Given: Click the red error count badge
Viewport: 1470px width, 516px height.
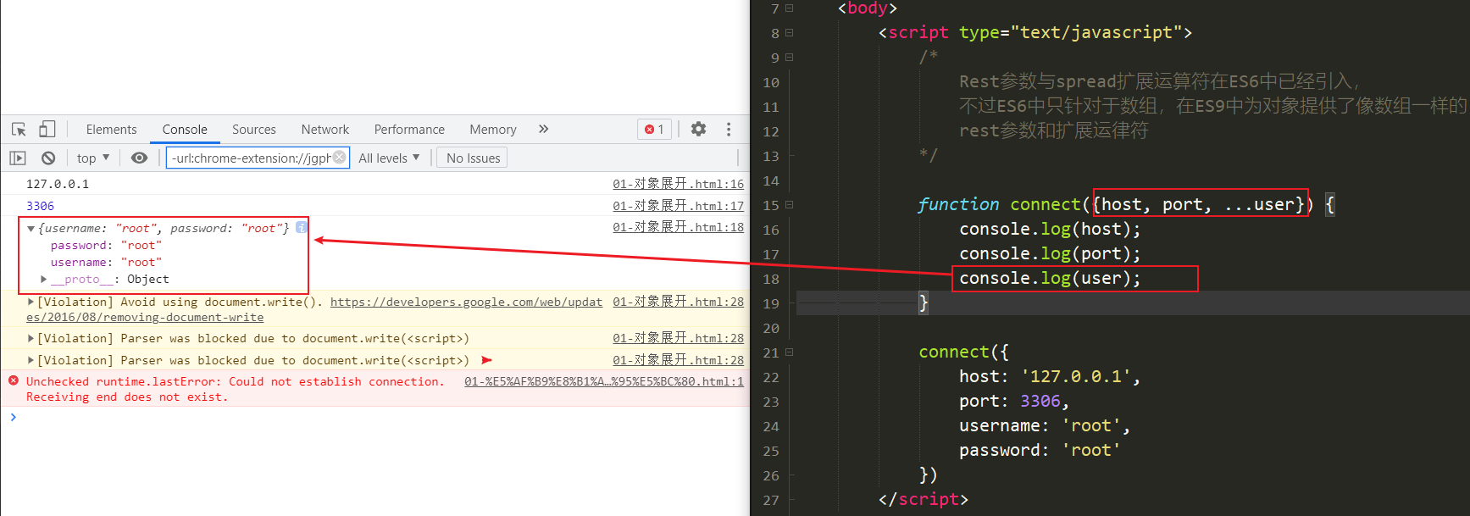Looking at the screenshot, I should [654, 129].
